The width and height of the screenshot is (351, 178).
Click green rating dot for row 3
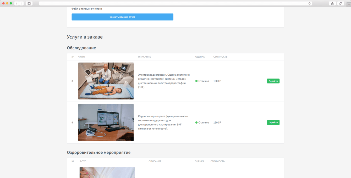[196, 81]
